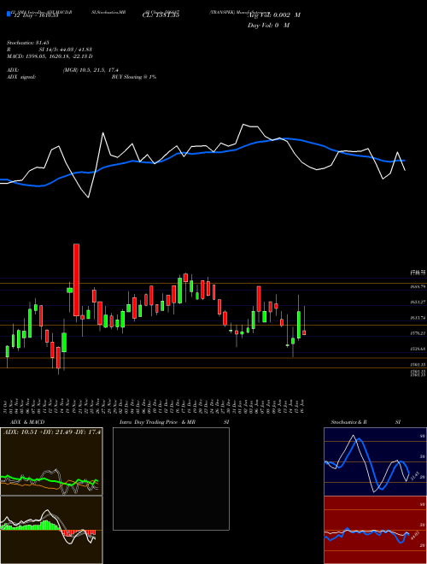Click the Stochastics & R SI panel title
Viewport: 427px width, 564px height.
(366, 422)
